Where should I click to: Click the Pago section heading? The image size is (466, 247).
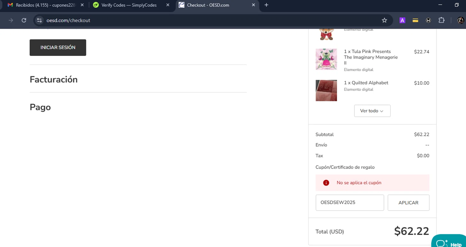[40, 107]
